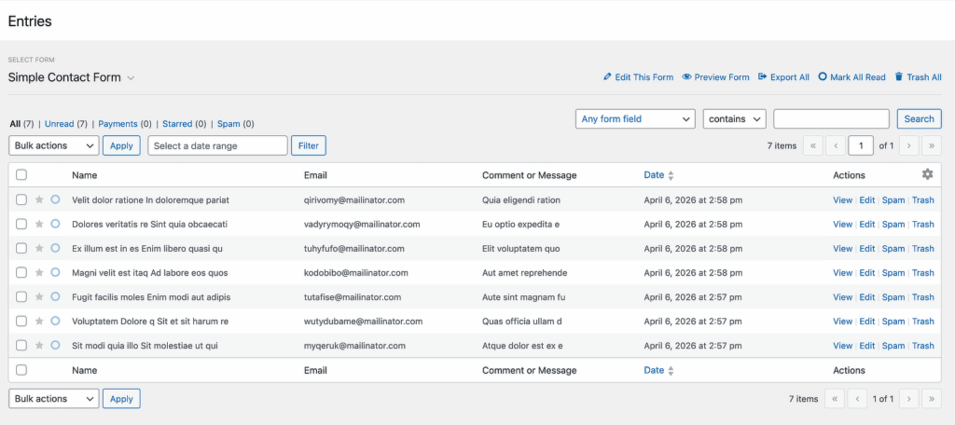Select all entries via footer checkbox

click(x=21, y=370)
